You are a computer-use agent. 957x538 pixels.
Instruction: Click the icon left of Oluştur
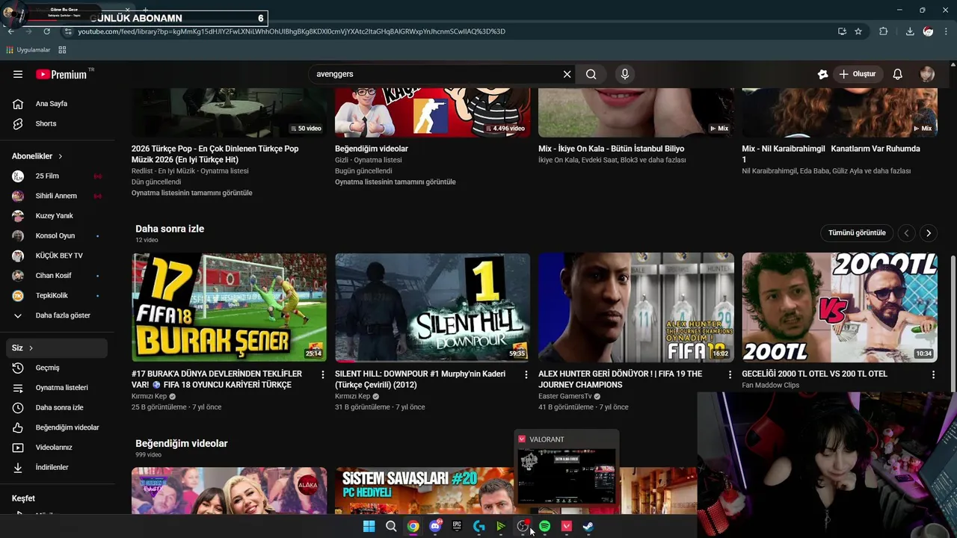[822, 74]
